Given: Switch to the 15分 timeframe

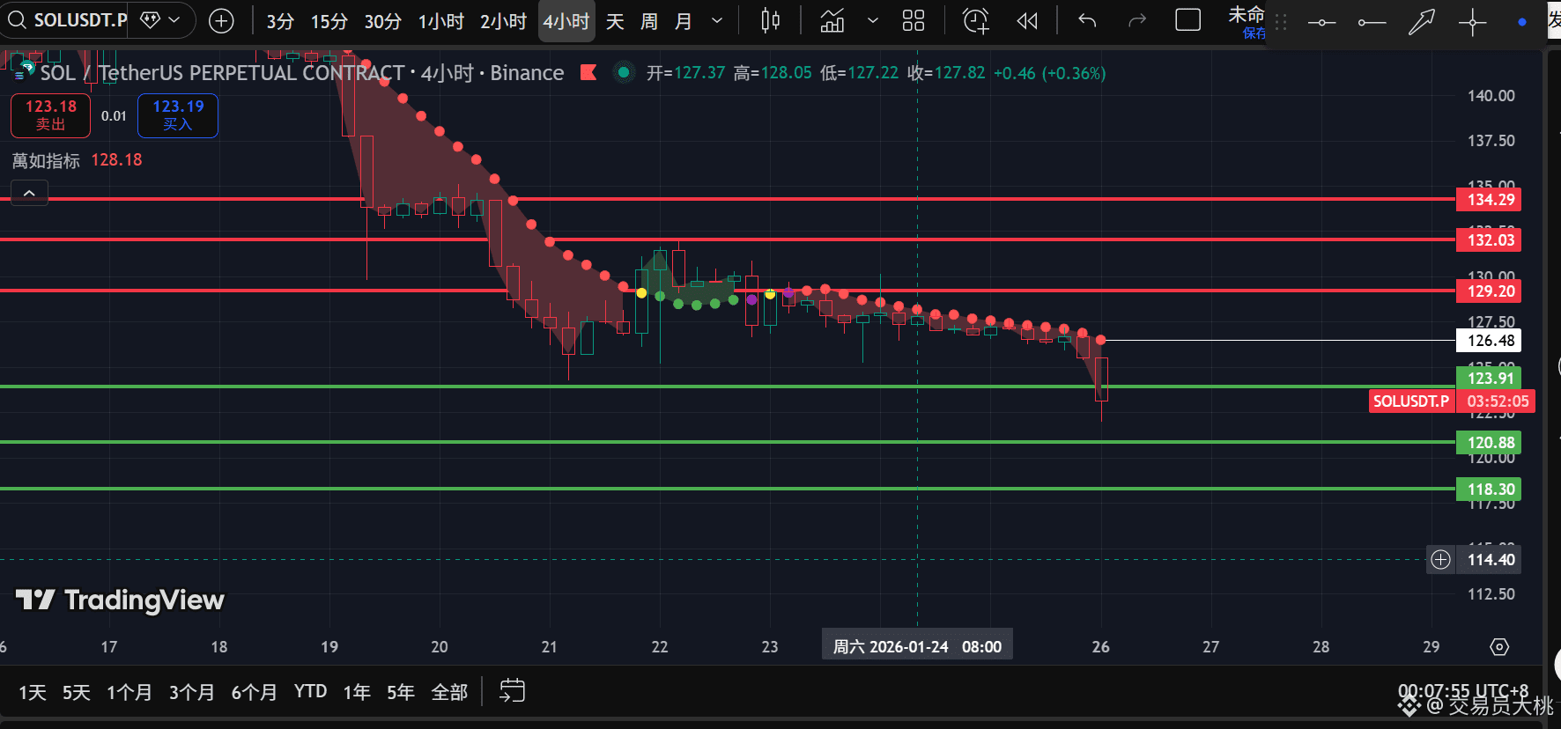Looking at the screenshot, I should coord(329,21).
